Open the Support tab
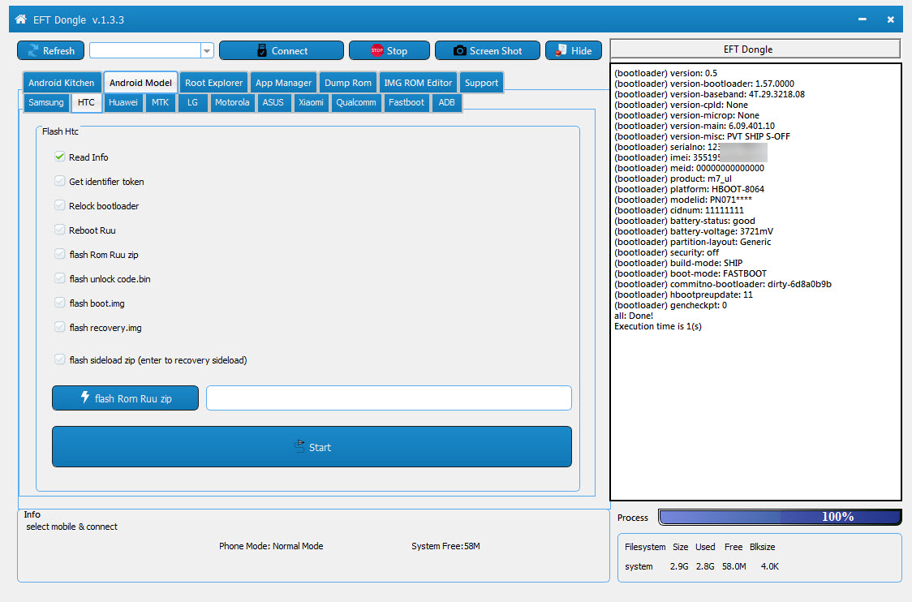 click(x=482, y=83)
